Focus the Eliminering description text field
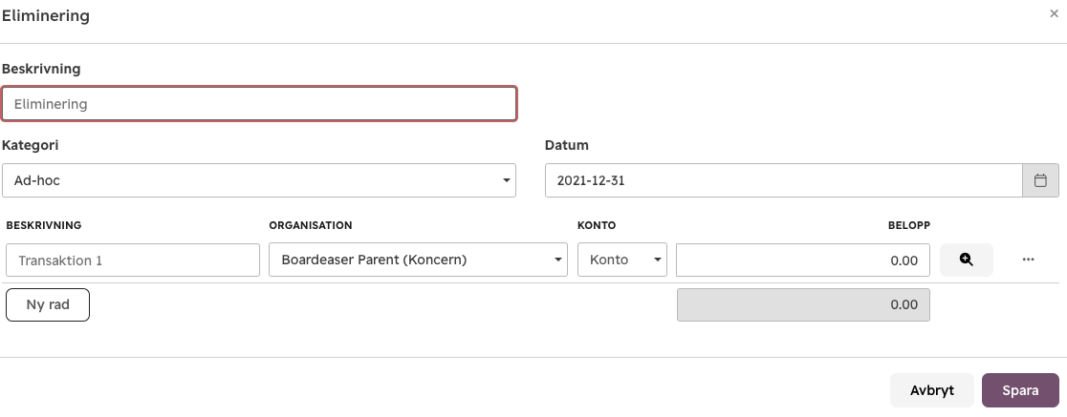 coord(259,104)
